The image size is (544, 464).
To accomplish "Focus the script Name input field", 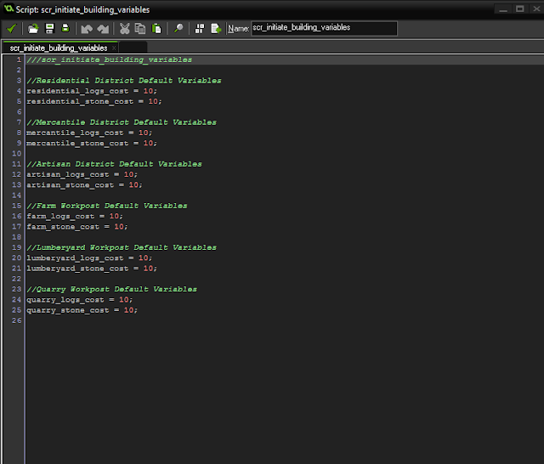I will (x=324, y=28).
